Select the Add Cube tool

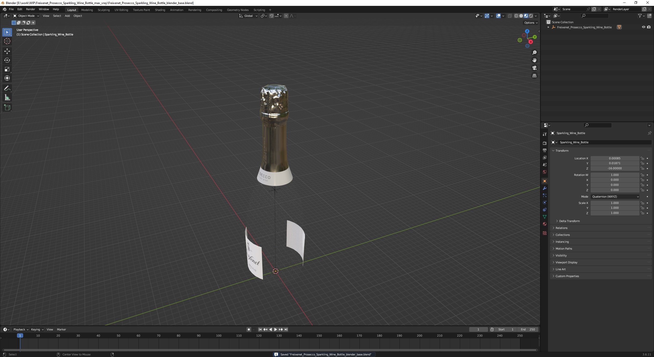(x=7, y=108)
